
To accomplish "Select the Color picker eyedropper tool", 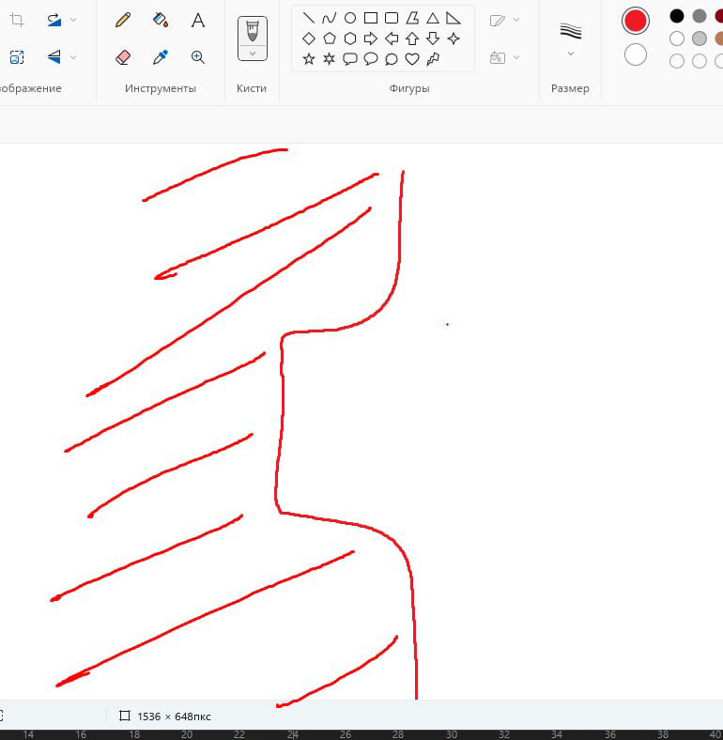I will click(x=161, y=57).
